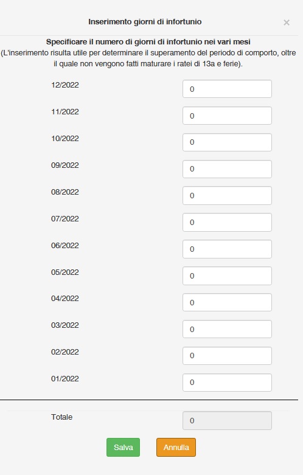Edit the 03/2022 days input field
Screen dimensions: 303x475
[227, 329]
